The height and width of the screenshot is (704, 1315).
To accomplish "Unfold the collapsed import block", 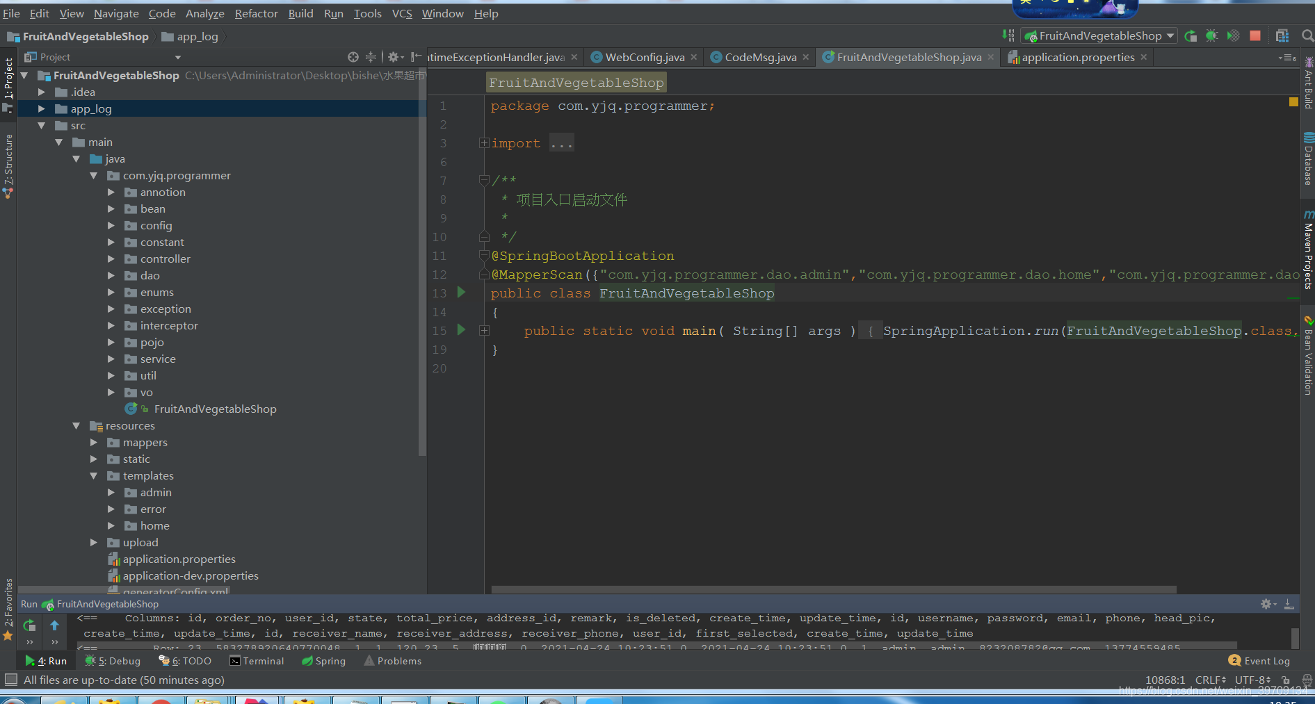I will [x=484, y=143].
